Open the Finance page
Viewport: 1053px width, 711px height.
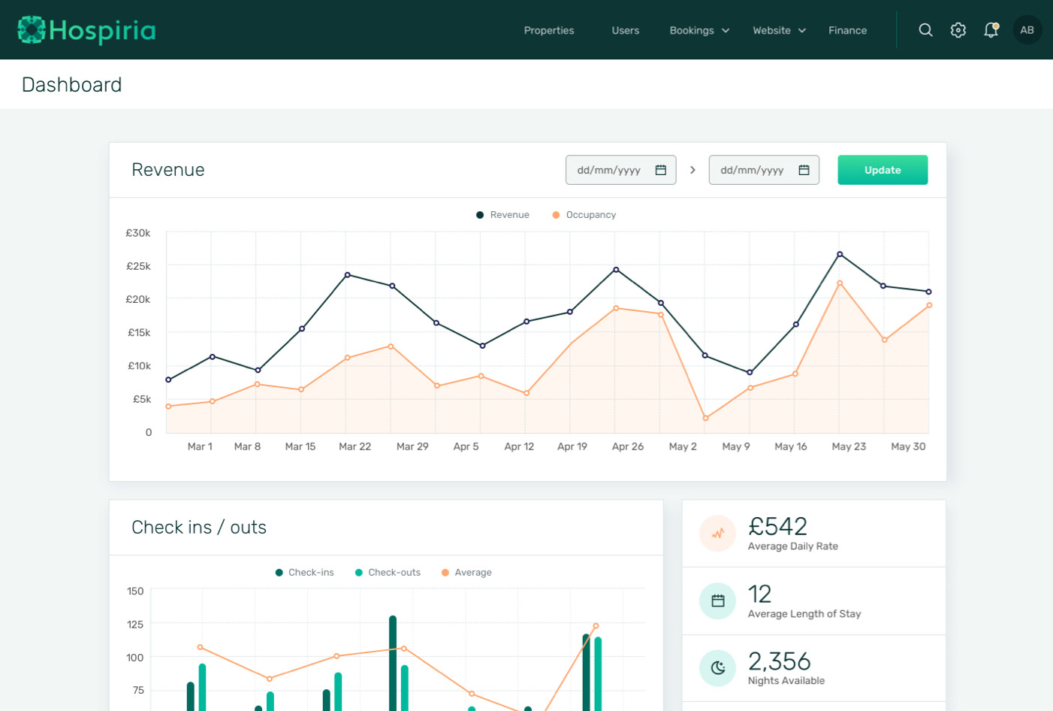click(847, 30)
